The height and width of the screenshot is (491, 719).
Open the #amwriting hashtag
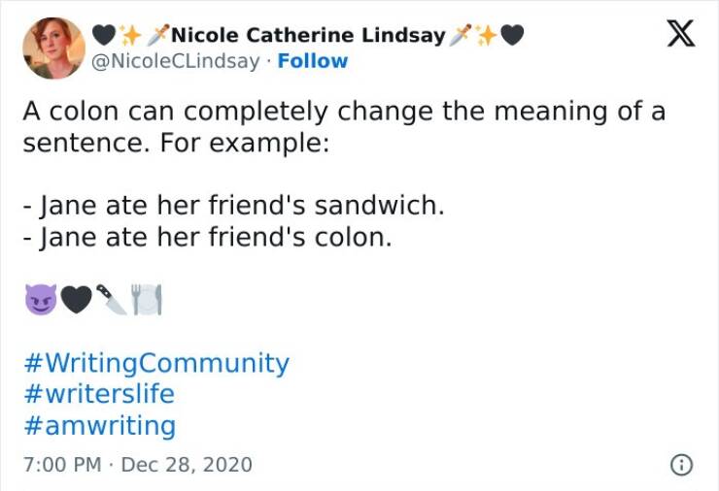pos(98,425)
